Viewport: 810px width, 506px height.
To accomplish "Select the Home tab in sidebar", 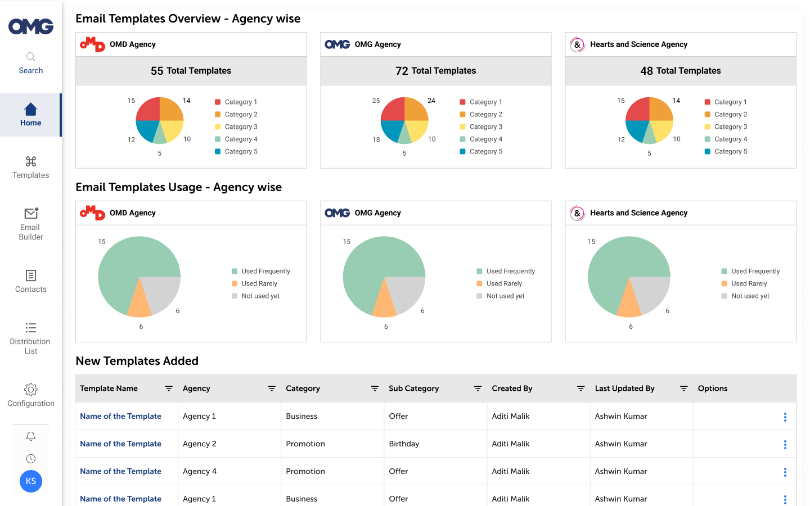I will click(x=31, y=115).
